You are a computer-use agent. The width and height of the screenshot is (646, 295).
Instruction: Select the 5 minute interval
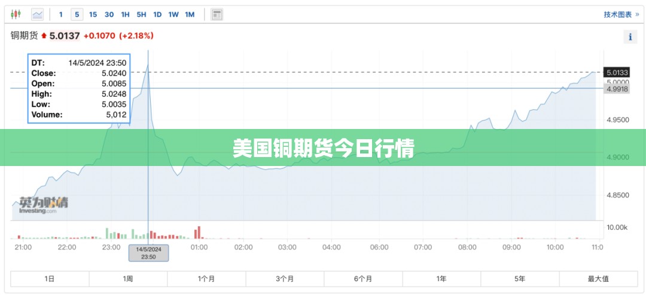77,14
